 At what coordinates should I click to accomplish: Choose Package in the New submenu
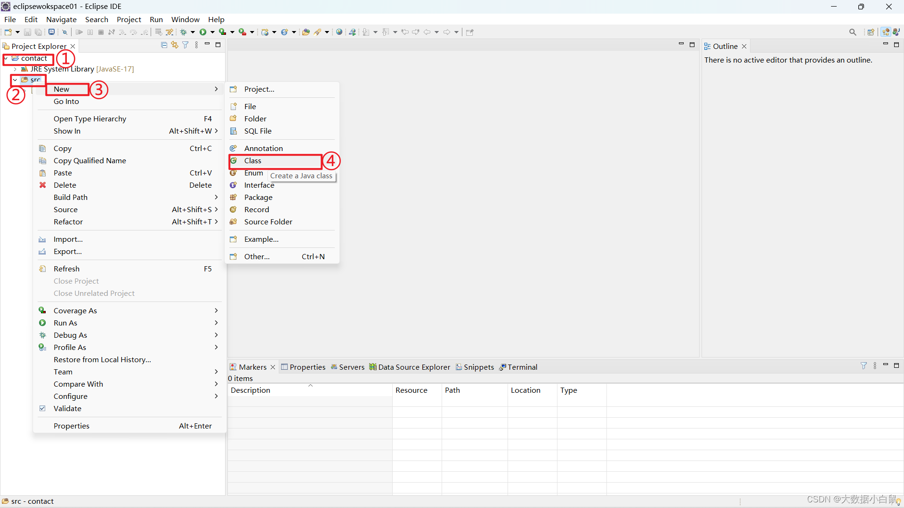[x=258, y=198]
